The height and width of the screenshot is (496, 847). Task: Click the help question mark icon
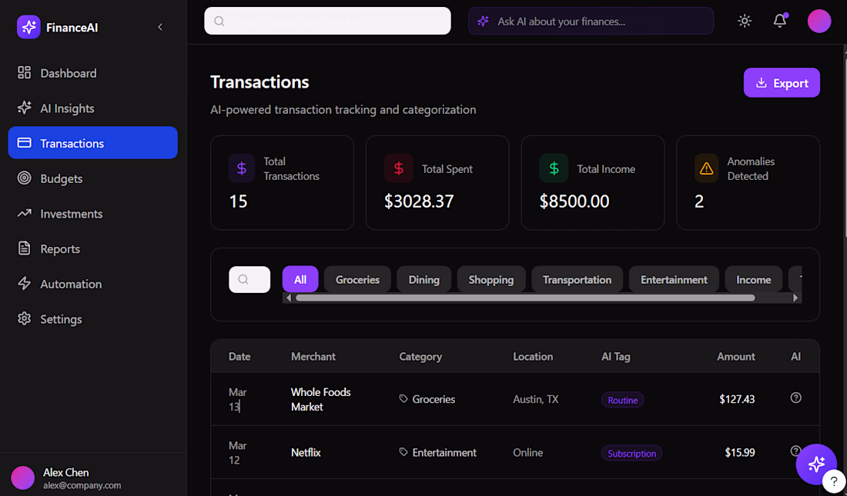(x=833, y=481)
